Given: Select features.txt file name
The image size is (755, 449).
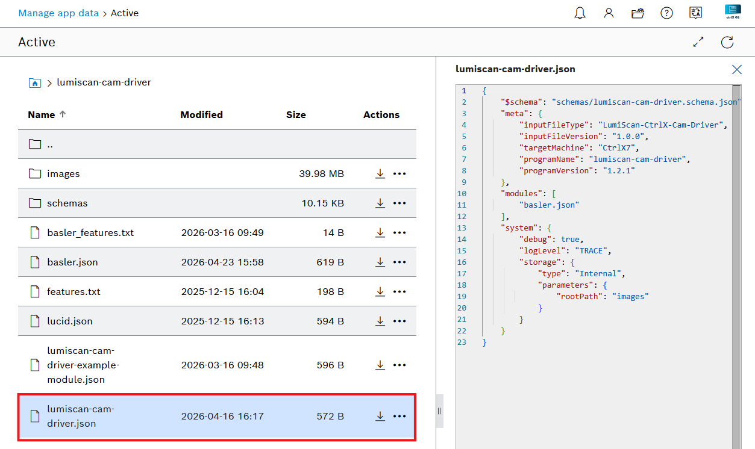Looking at the screenshot, I should tap(74, 292).
